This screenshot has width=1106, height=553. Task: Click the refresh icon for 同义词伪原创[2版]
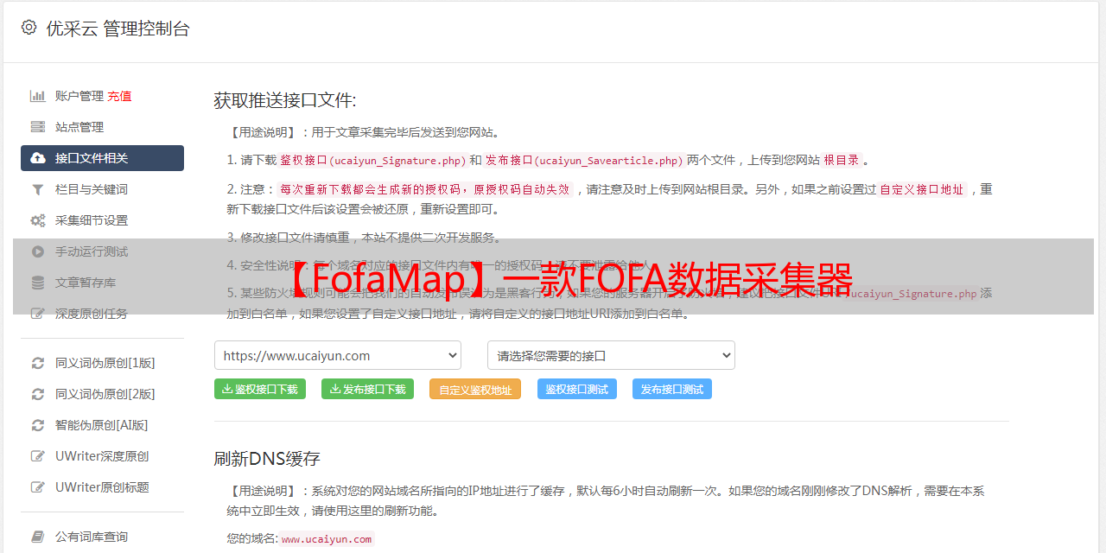point(37,394)
